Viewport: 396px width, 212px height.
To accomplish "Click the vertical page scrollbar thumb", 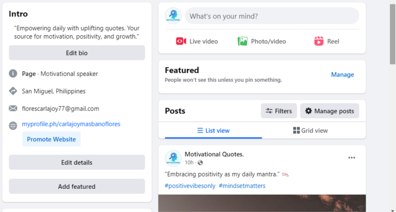I will pyautogui.click(x=392, y=33).
